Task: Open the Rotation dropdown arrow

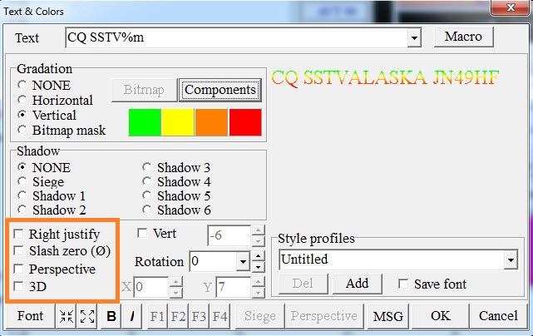Action: click(x=243, y=261)
